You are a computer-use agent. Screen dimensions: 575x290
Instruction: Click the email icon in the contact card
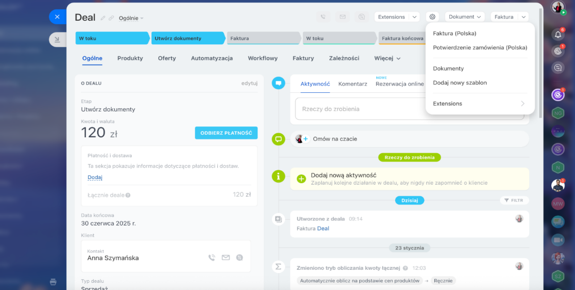(x=225, y=257)
